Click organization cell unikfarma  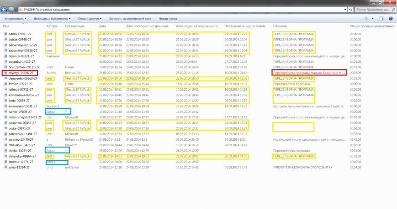72,167
